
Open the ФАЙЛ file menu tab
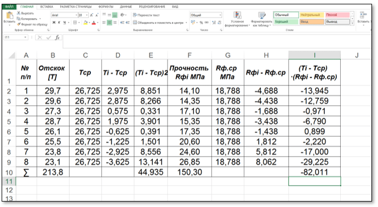[x=9, y=7]
